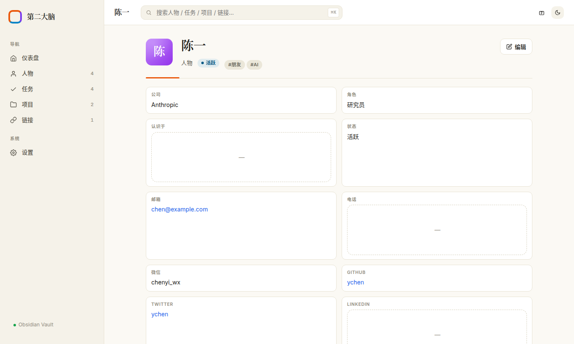Click the 微信 field label
The image size is (574, 344).
(x=156, y=272)
